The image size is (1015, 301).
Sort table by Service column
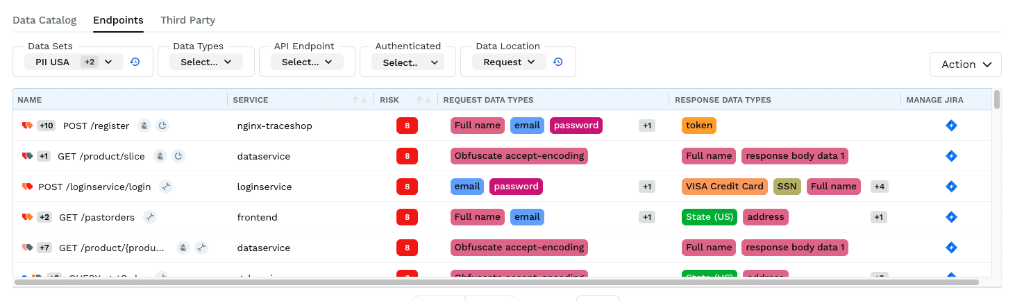point(359,100)
